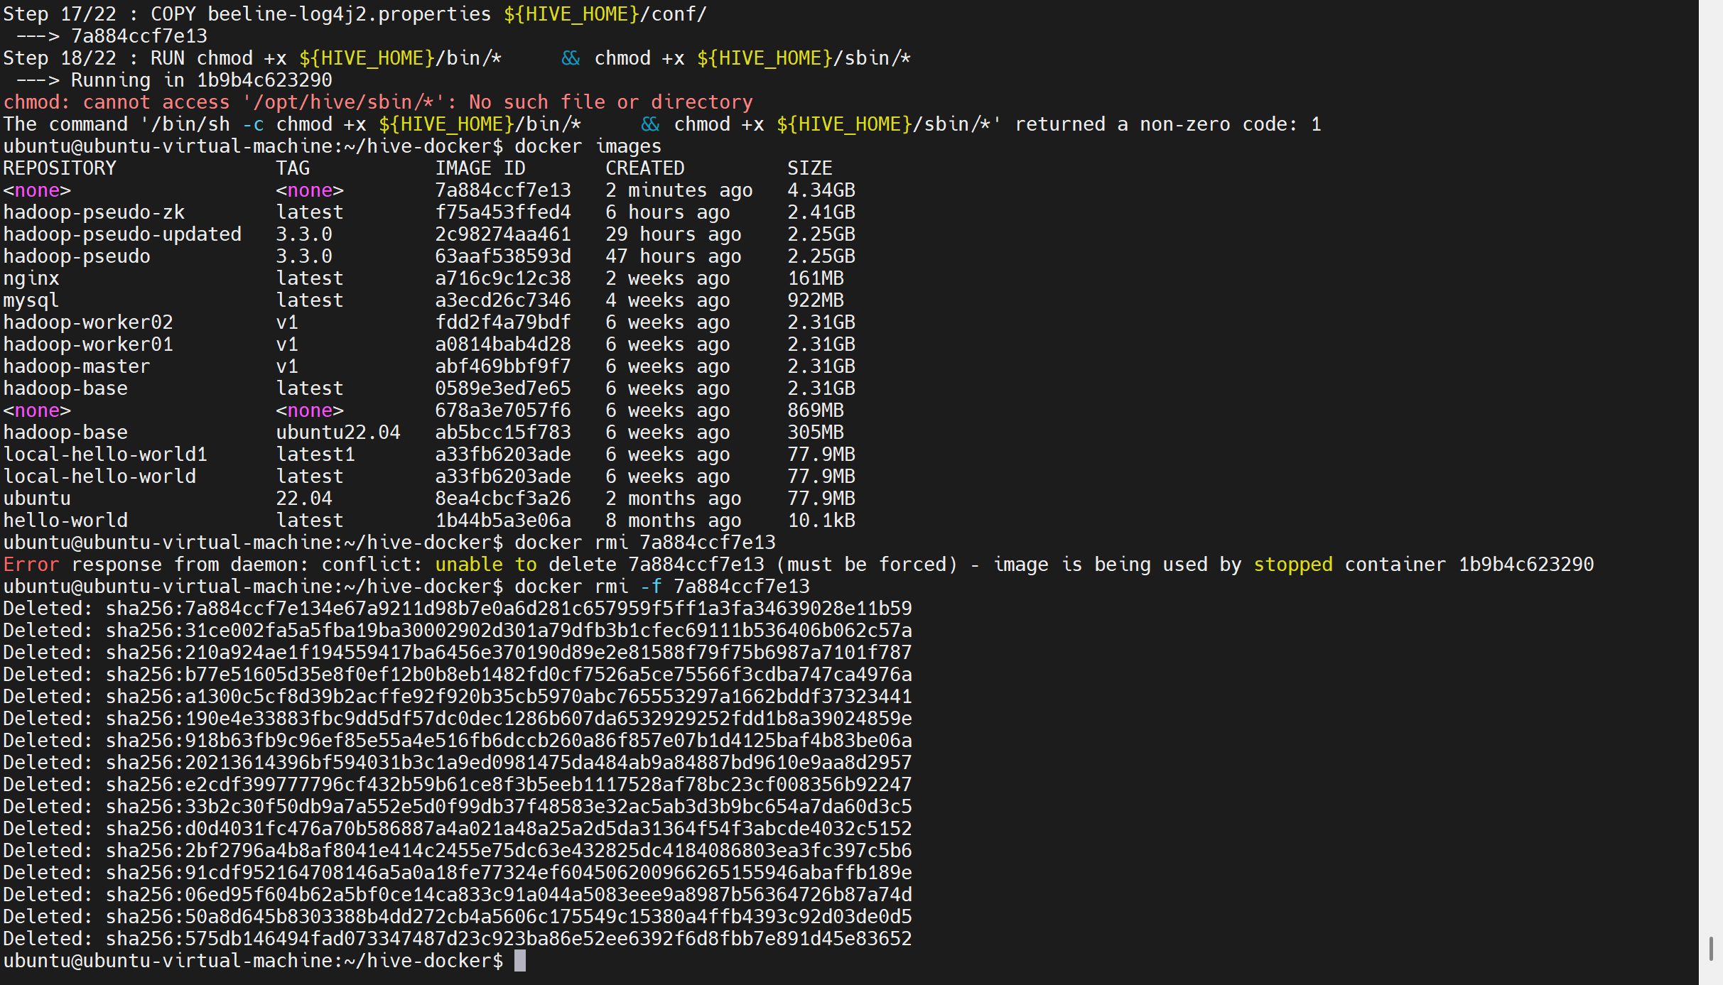1723x985 pixels.
Task: Click image ID 7a884ccf7e13 in the images table
Action: tap(502, 190)
